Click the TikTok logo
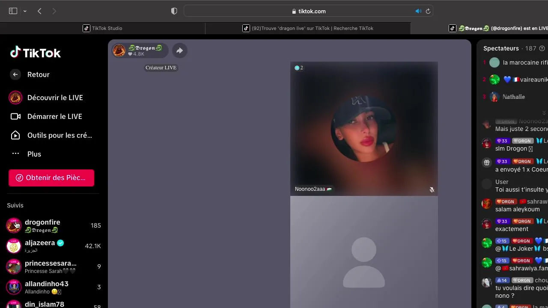Viewport: 548px width, 308px height. [x=36, y=53]
